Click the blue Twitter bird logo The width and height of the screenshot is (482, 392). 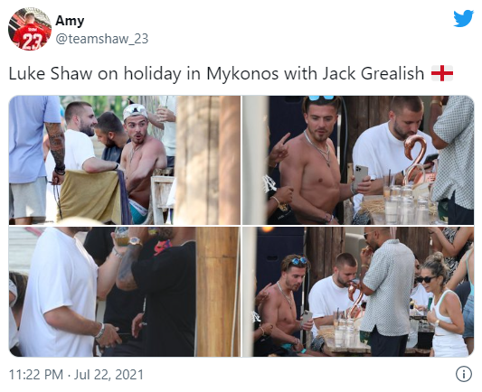tap(463, 19)
